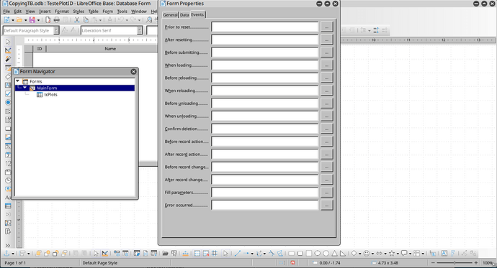
Task: Toggle Helplines While Moving icon
Action: point(215,253)
